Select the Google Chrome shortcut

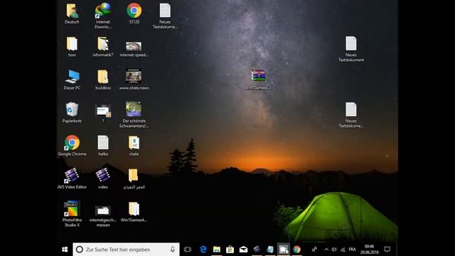pos(72,142)
